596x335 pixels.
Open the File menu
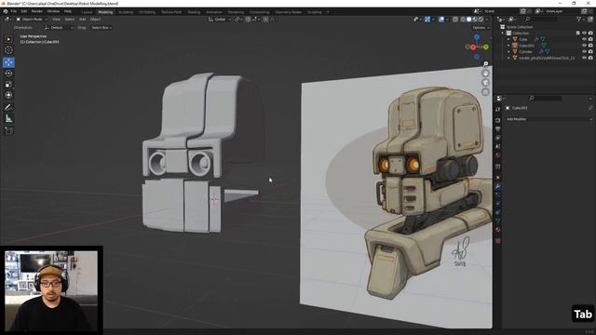pyautogui.click(x=14, y=11)
